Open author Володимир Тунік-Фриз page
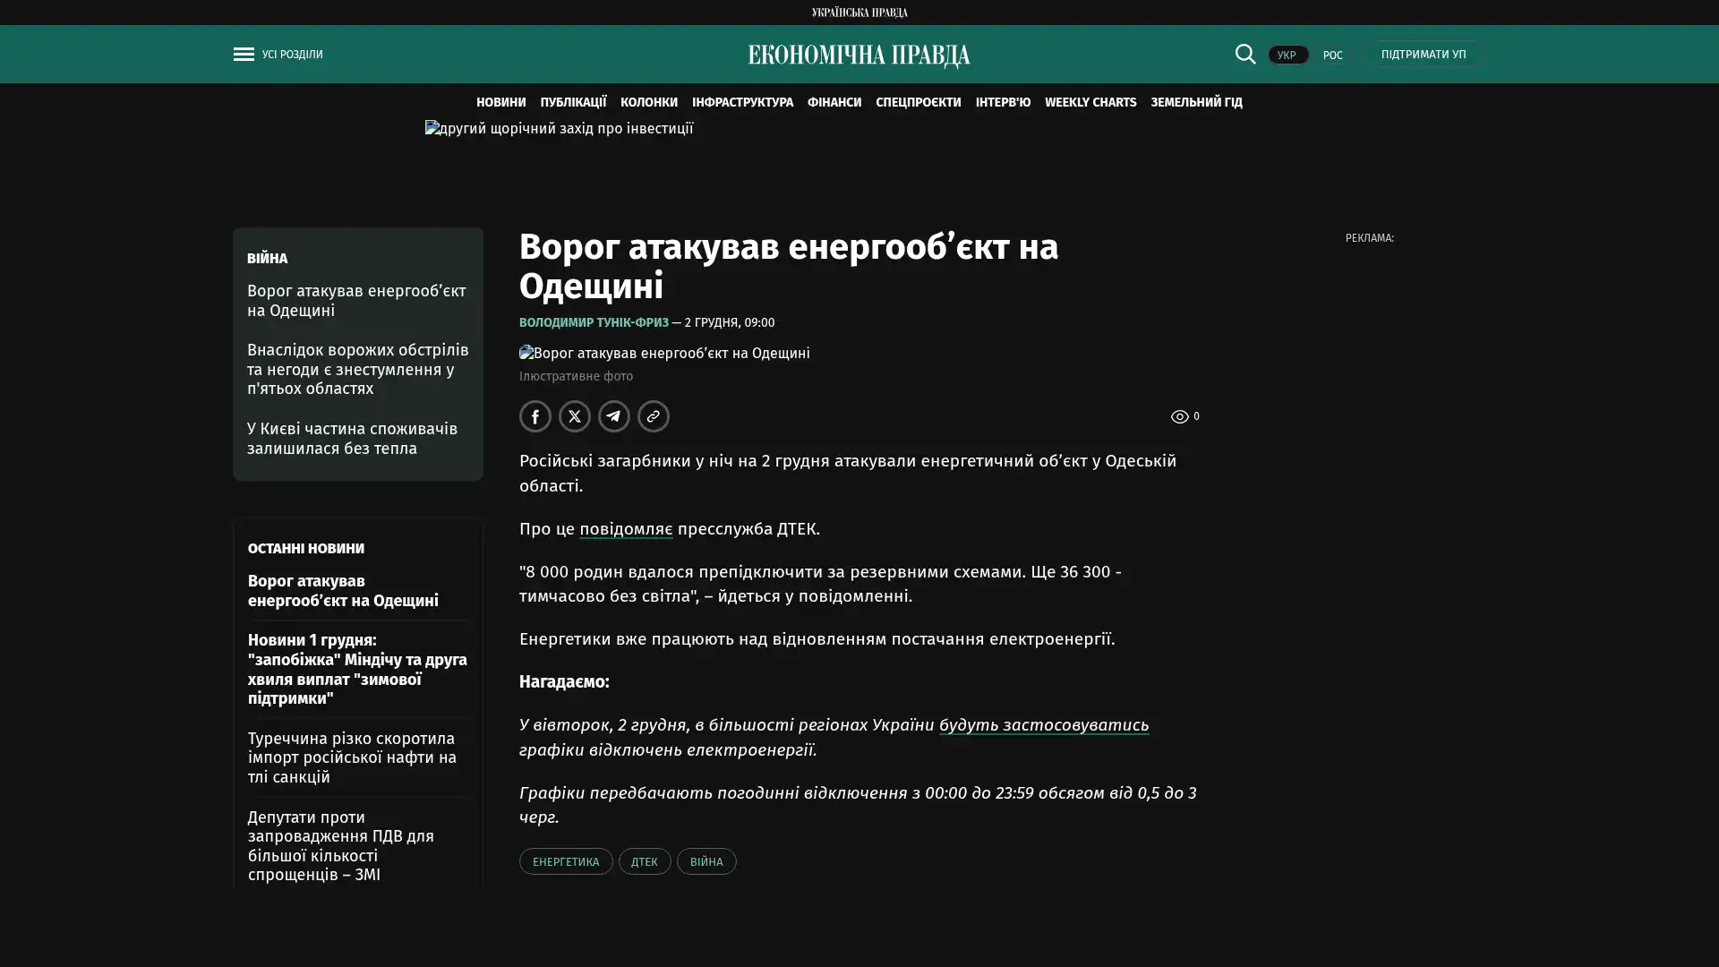Image resolution: width=1719 pixels, height=967 pixels. tap(594, 322)
